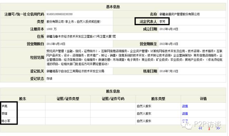Open the 详情 link in the 李锋 row
This screenshot has height=136, width=229.
coord(185,114)
